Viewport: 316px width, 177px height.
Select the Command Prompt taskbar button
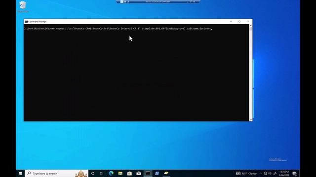tap(148, 174)
